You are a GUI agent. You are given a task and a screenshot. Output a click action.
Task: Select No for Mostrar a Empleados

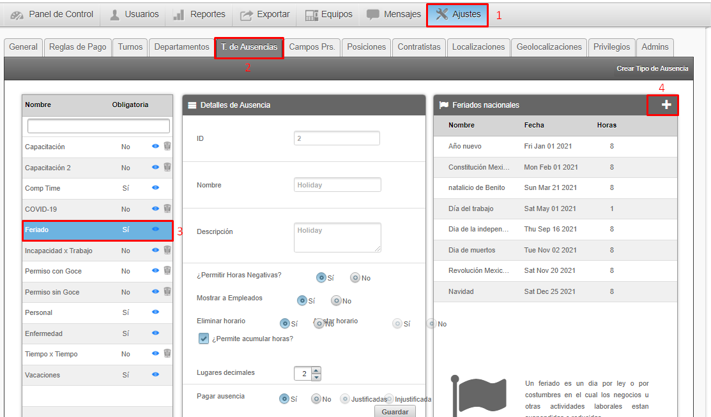pyautogui.click(x=336, y=301)
